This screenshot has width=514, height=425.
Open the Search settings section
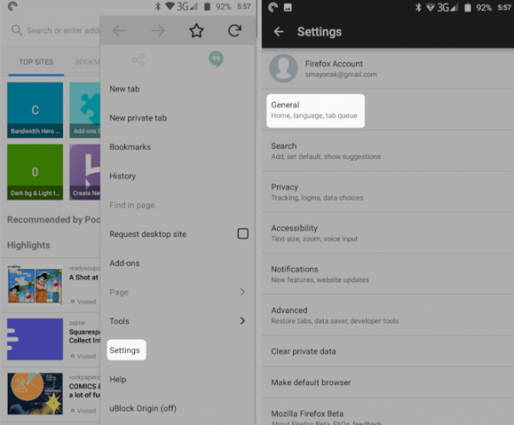pos(387,150)
